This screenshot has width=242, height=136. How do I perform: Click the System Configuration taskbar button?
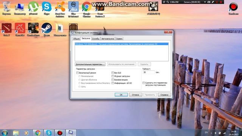[71, 133]
